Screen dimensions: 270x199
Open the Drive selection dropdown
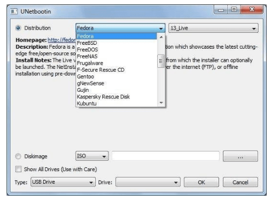coord(148,182)
